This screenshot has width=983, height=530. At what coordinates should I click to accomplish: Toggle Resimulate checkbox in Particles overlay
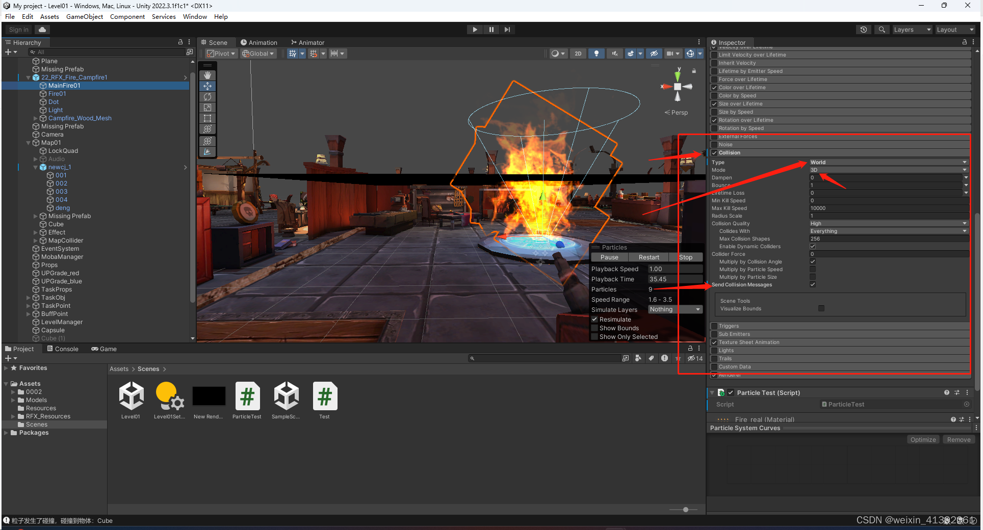(594, 320)
